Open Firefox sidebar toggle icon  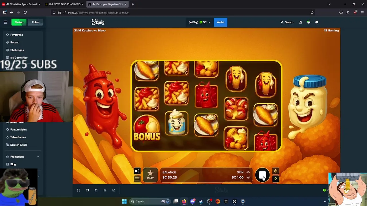pyautogui.click(x=5, y=12)
